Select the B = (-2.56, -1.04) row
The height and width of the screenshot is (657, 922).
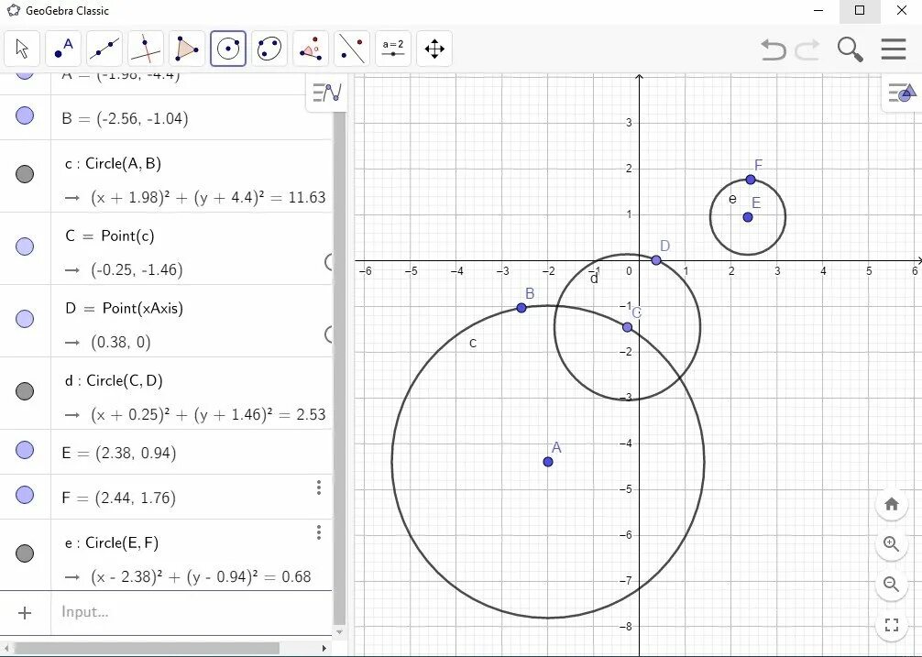tap(166, 117)
